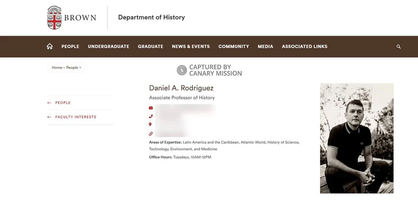The height and width of the screenshot is (201, 418).
Task: Click the BROWN wordmark text
Action: (80, 18)
